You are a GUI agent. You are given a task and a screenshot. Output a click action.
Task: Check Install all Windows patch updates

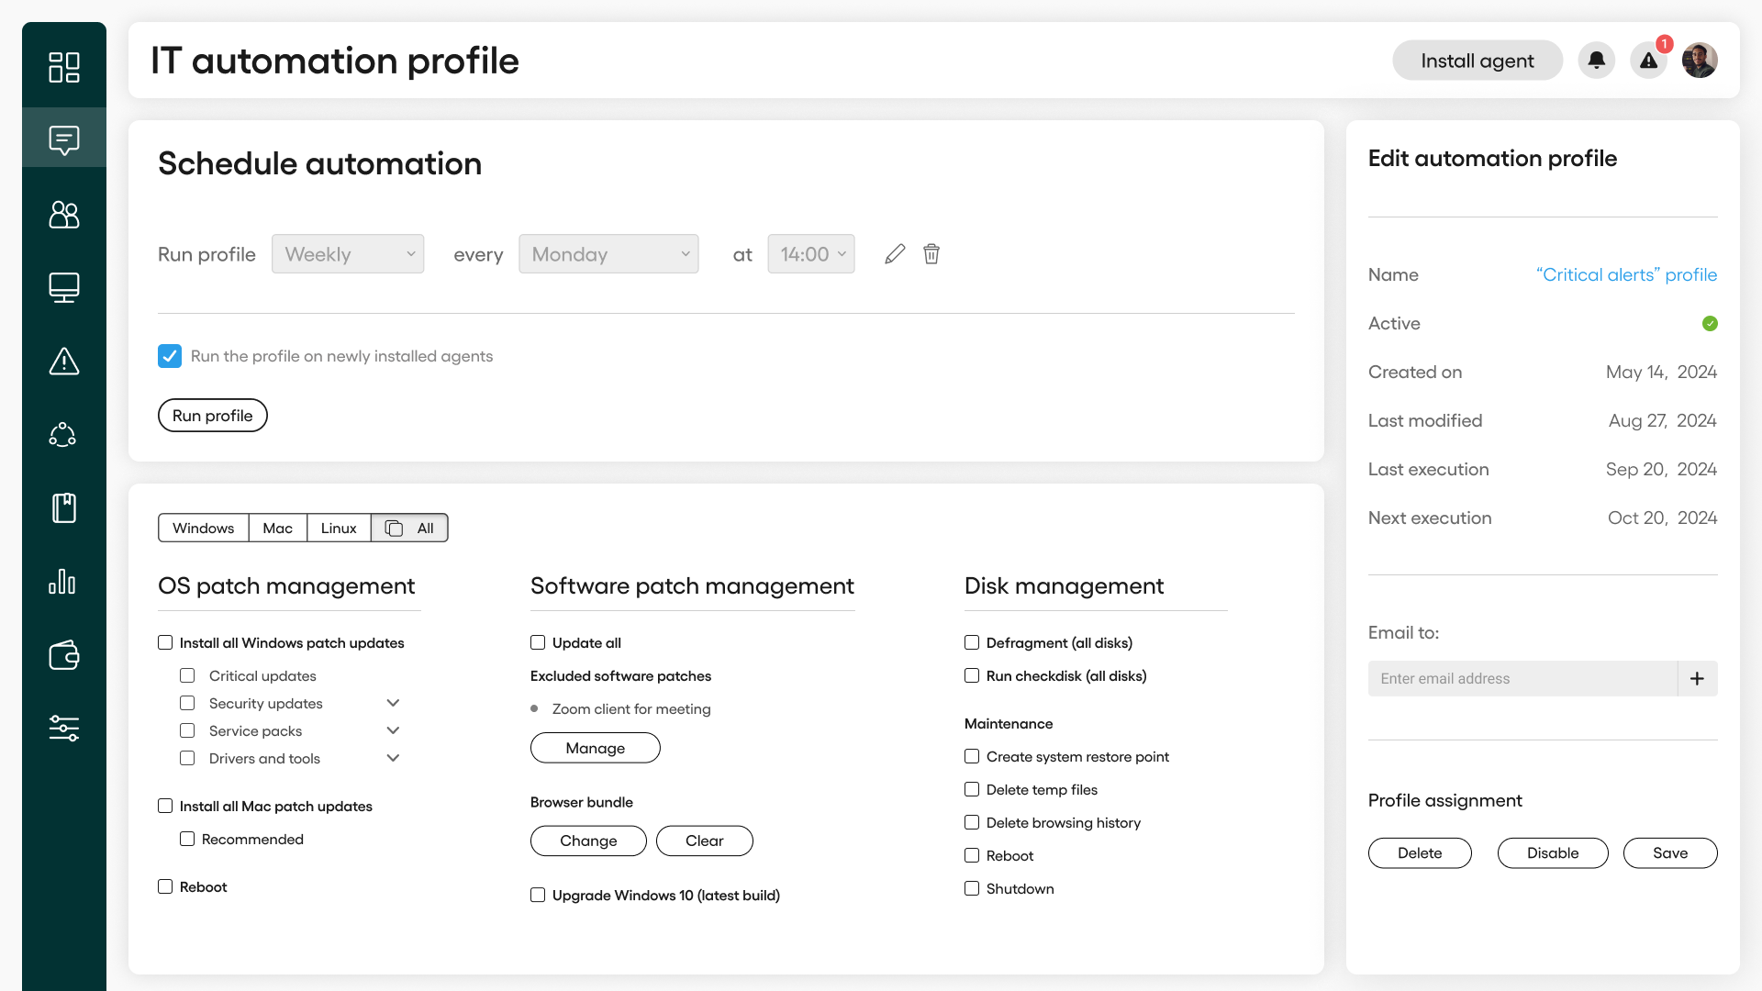(x=165, y=643)
